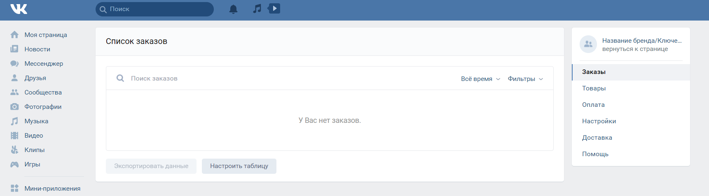Image resolution: width=709 pixels, height=196 pixels.
Task: Expand the Фильтры dropdown
Action: [x=525, y=78]
